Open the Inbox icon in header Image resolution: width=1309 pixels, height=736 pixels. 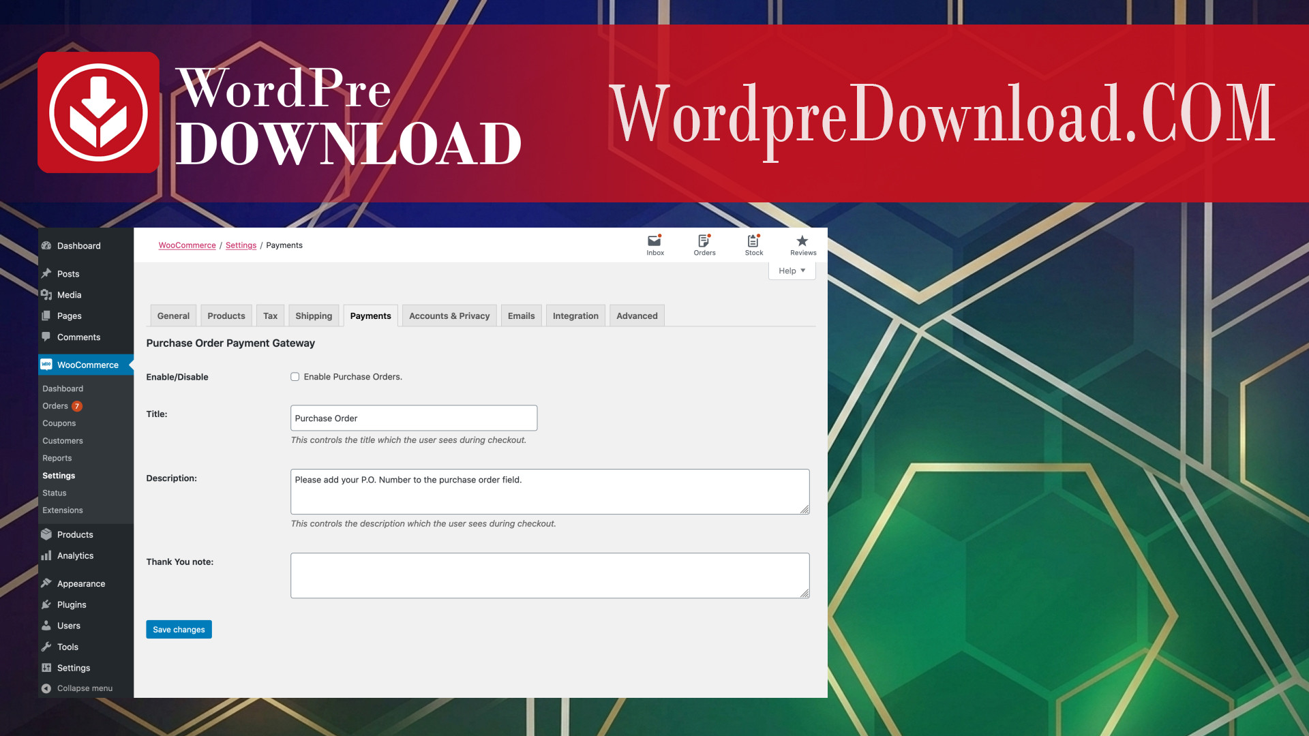click(x=654, y=241)
